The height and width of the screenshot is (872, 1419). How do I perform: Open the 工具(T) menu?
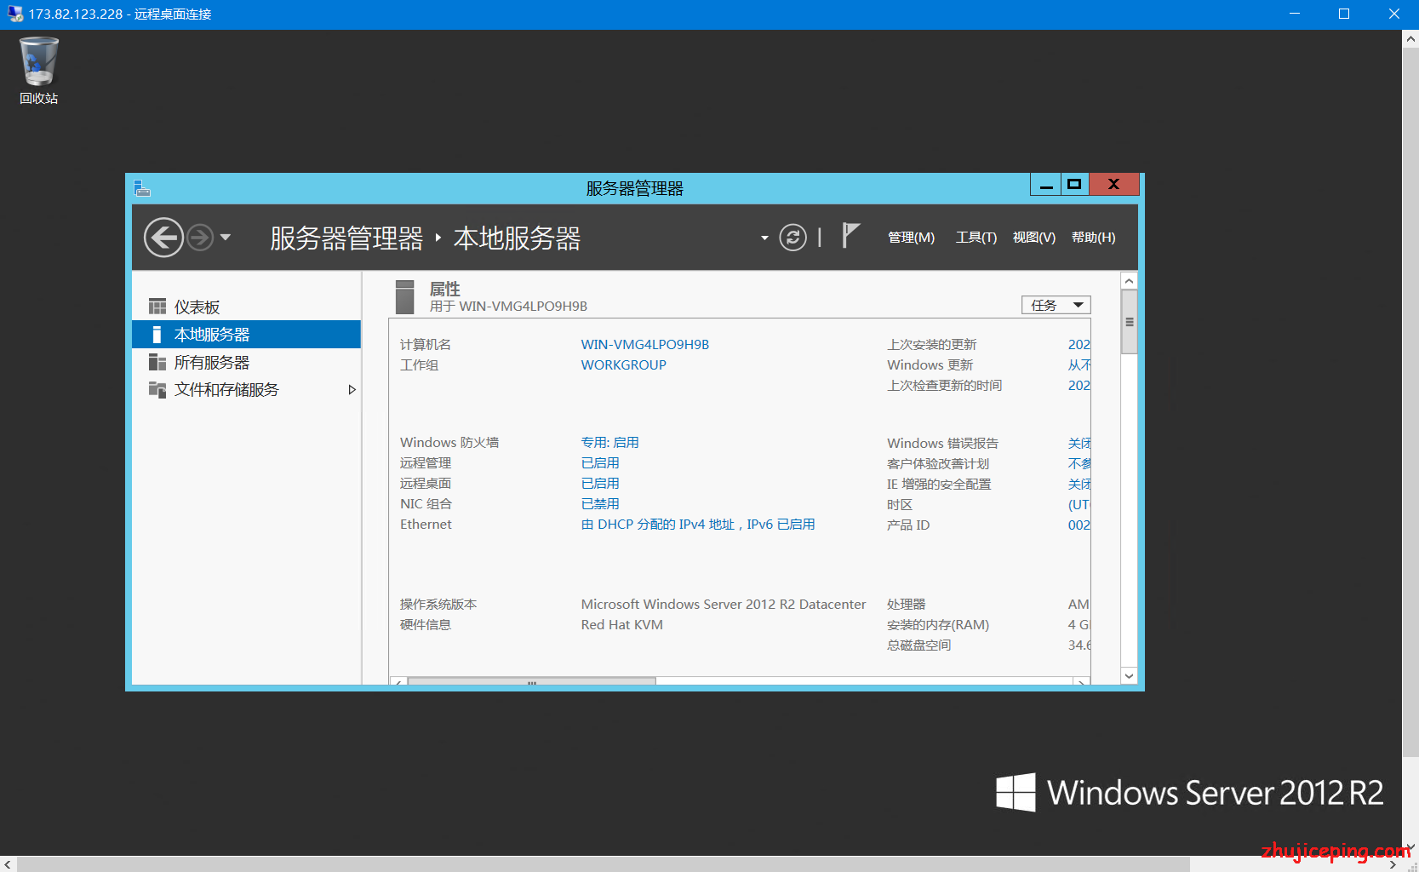pyautogui.click(x=976, y=238)
